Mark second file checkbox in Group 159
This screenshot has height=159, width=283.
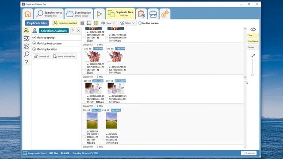point(103,138)
